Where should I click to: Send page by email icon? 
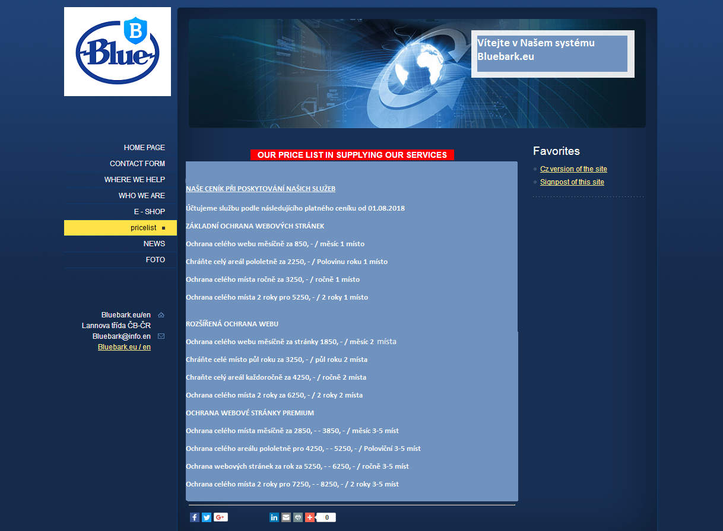tap(286, 517)
